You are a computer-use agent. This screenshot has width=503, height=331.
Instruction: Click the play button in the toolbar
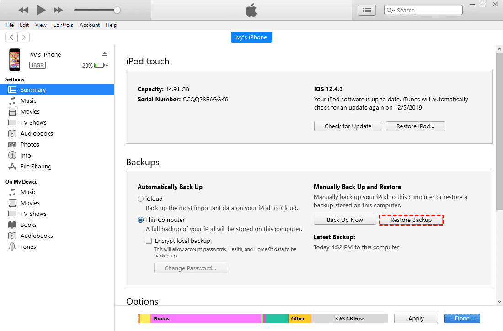(40, 10)
